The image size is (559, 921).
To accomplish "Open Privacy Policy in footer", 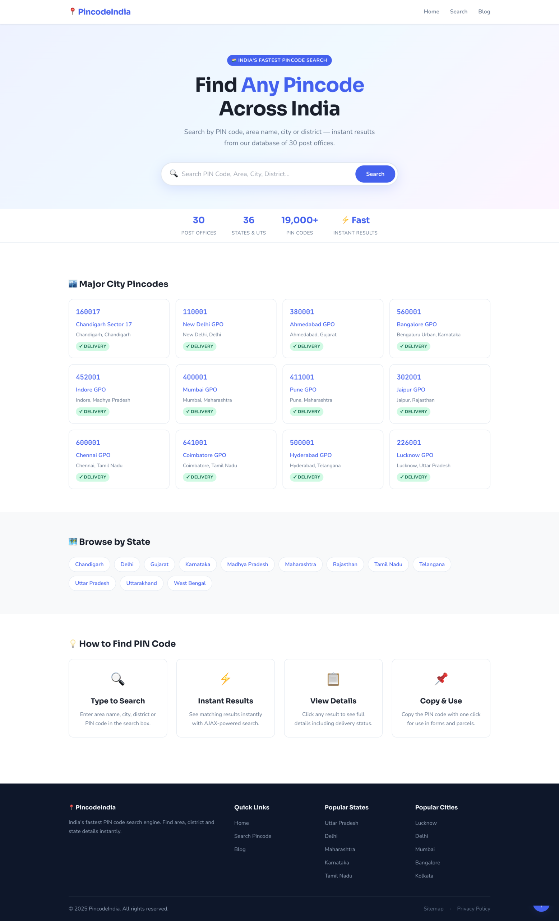I will (x=473, y=909).
